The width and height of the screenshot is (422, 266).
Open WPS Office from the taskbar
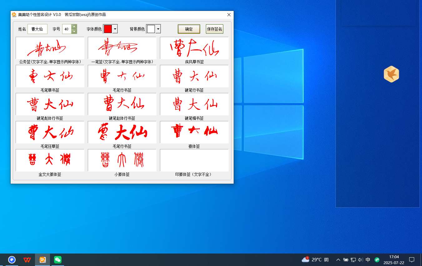pyautogui.click(x=27, y=259)
